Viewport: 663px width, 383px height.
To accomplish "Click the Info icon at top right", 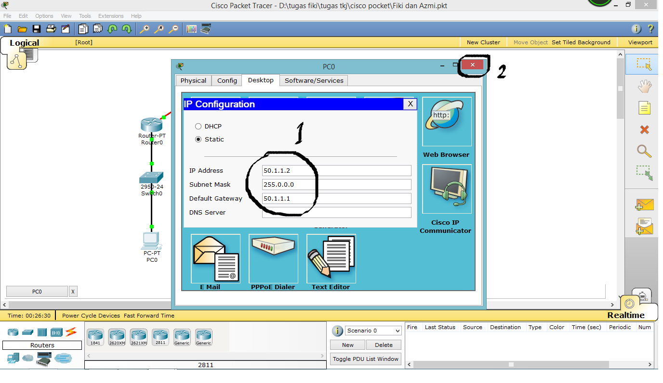I will click(x=636, y=29).
